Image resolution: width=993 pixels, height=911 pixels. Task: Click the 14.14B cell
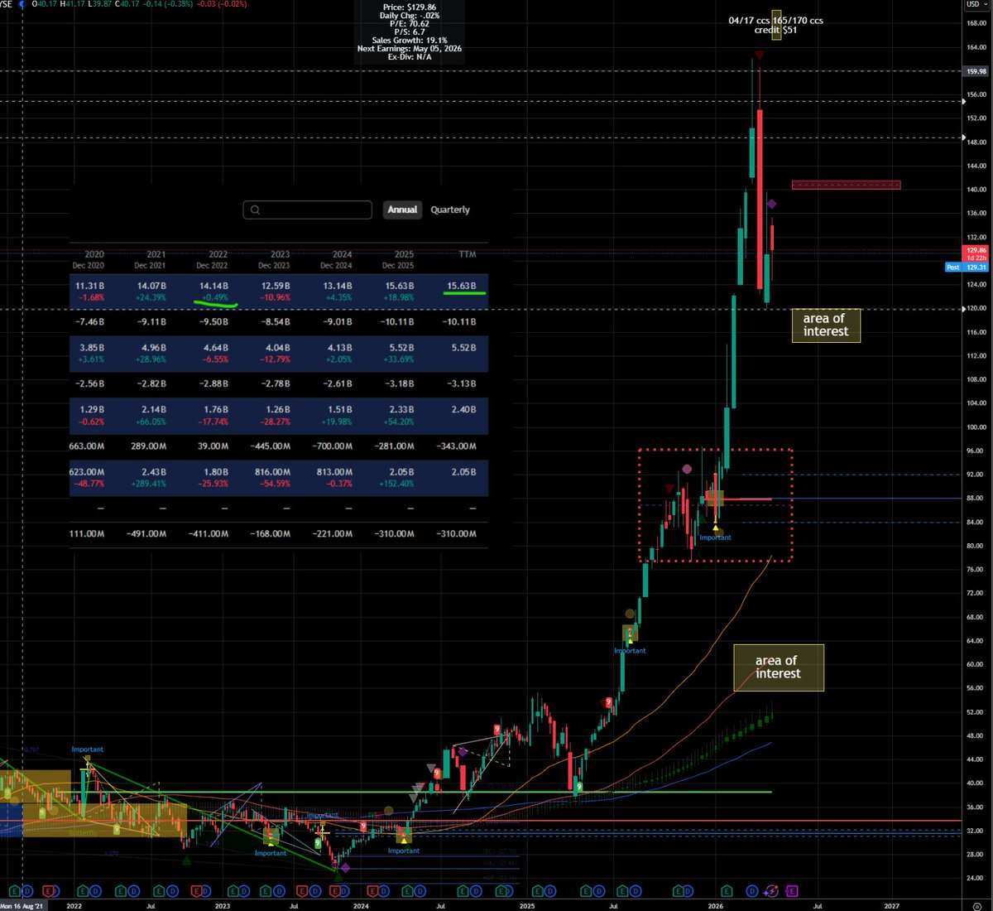(x=213, y=286)
